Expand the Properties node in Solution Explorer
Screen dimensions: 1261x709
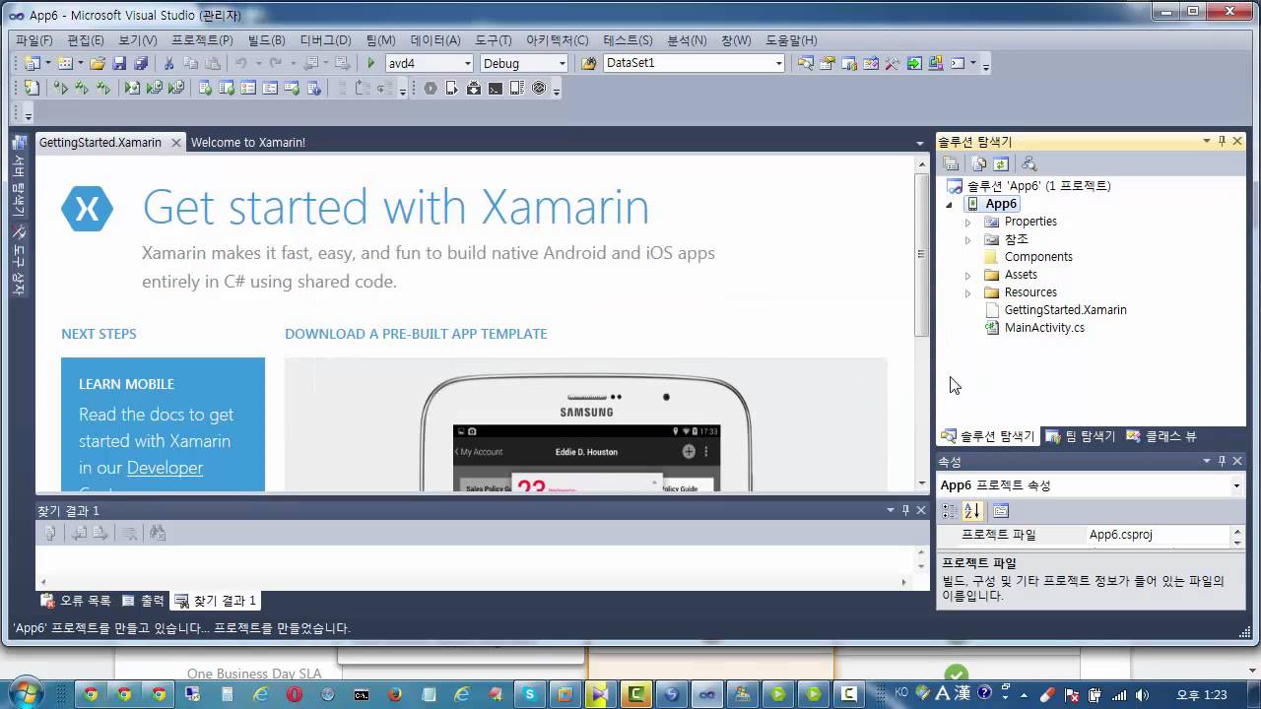(967, 223)
